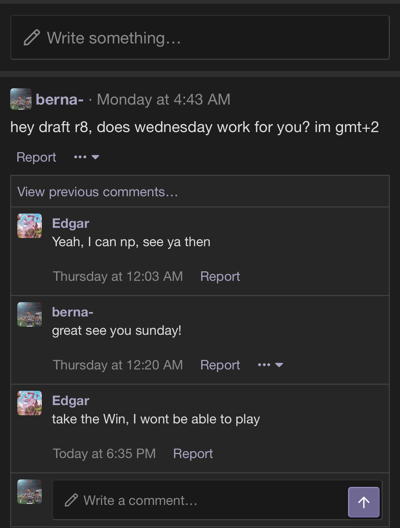Click your avatar beside the comment box
The image size is (400, 528).
tap(30, 492)
